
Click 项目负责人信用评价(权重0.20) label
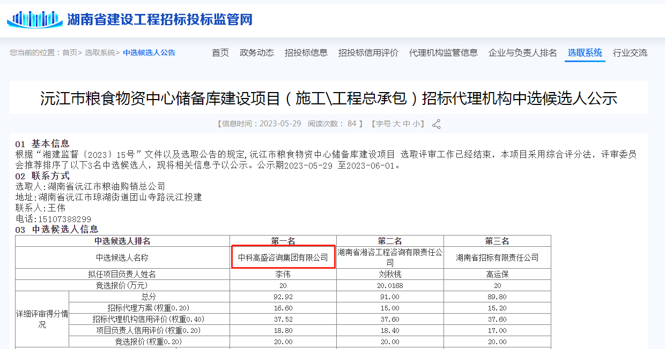(149, 330)
